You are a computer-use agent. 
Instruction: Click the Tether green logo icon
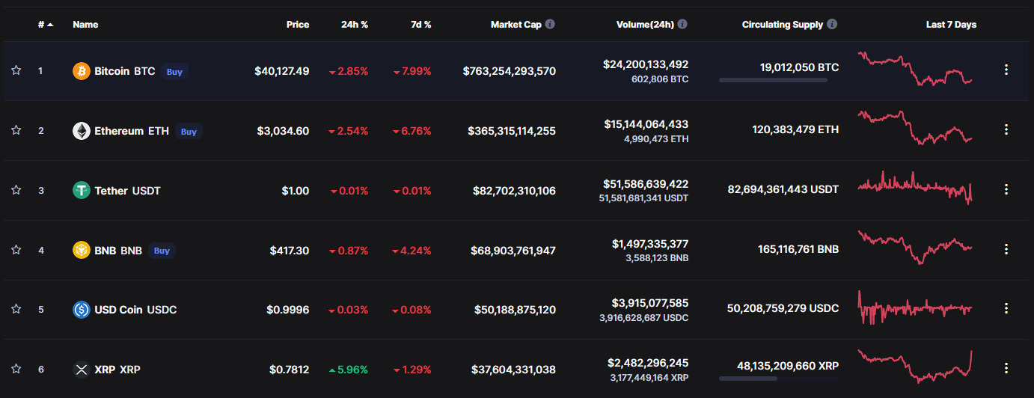[x=81, y=191]
